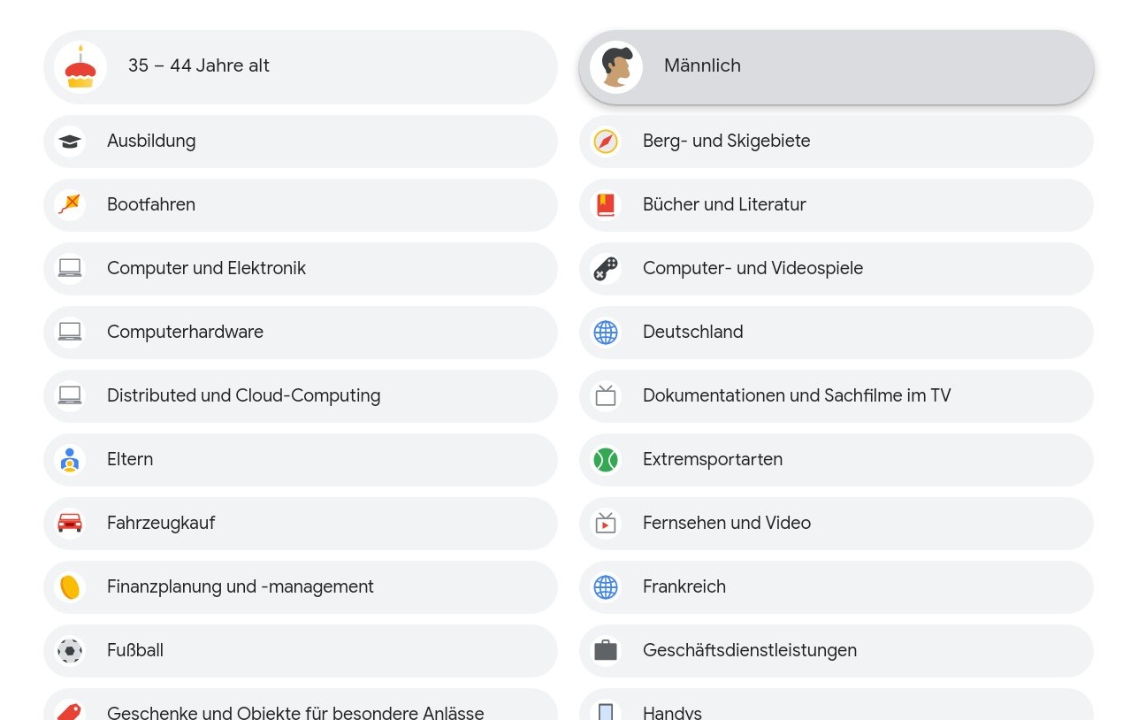
Task: Click the briefcase Geschäftsdienstleistungen icon
Action: [x=606, y=650]
